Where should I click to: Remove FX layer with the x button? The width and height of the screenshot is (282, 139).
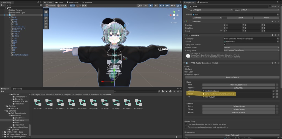point(277,97)
